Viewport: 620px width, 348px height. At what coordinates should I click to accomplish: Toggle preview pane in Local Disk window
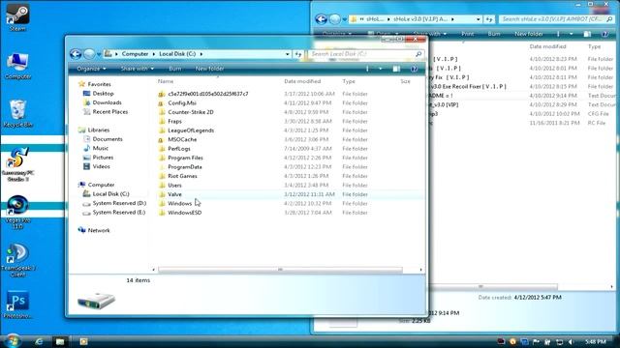396,69
